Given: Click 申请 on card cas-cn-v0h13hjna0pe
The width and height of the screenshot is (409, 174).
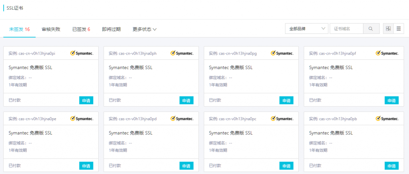Looking at the screenshot, I should click(x=86, y=166).
